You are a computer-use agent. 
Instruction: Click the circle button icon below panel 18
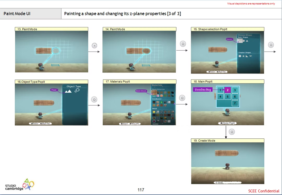point(232,132)
